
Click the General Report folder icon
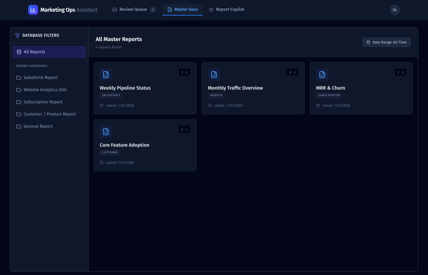pos(19,126)
